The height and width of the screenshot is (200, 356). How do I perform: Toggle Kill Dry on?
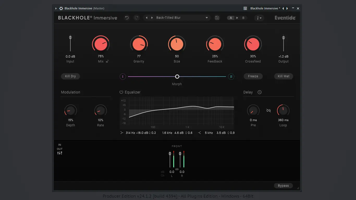70,76
